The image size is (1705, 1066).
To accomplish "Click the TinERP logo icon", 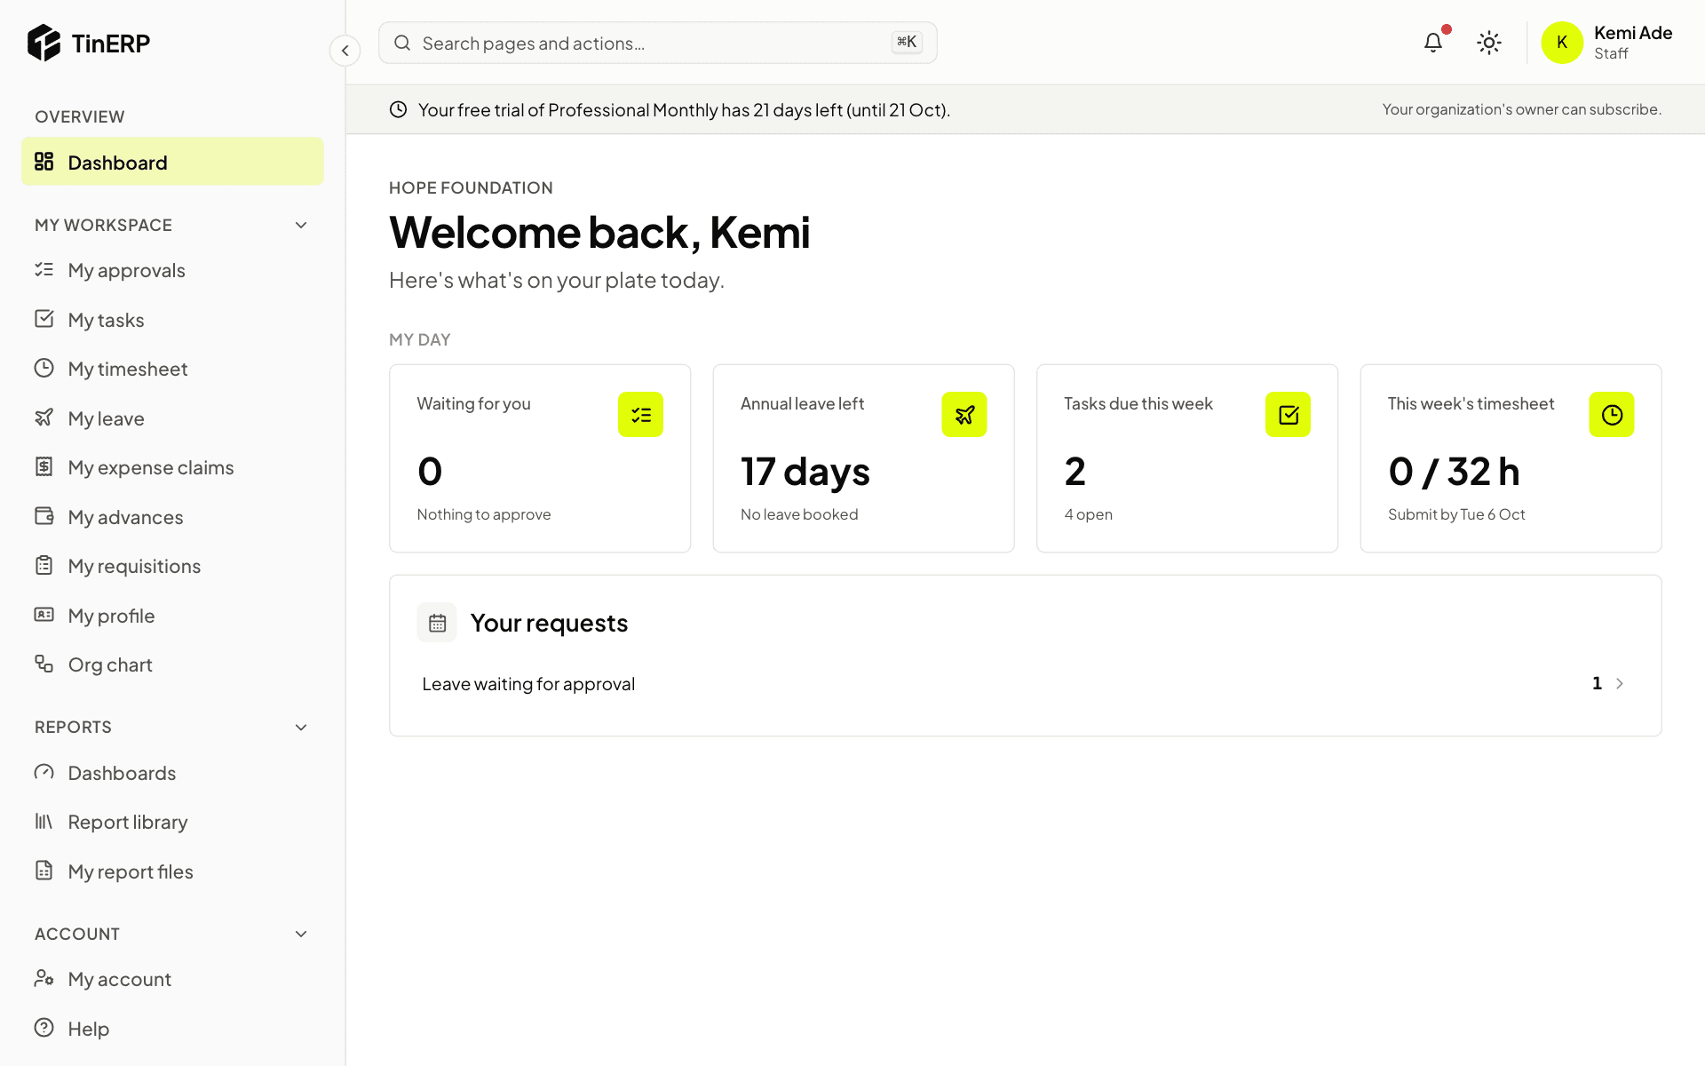I will (x=44, y=43).
